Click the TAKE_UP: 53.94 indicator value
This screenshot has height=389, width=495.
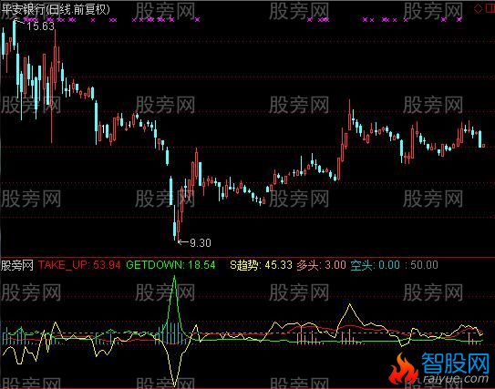[x=79, y=265]
